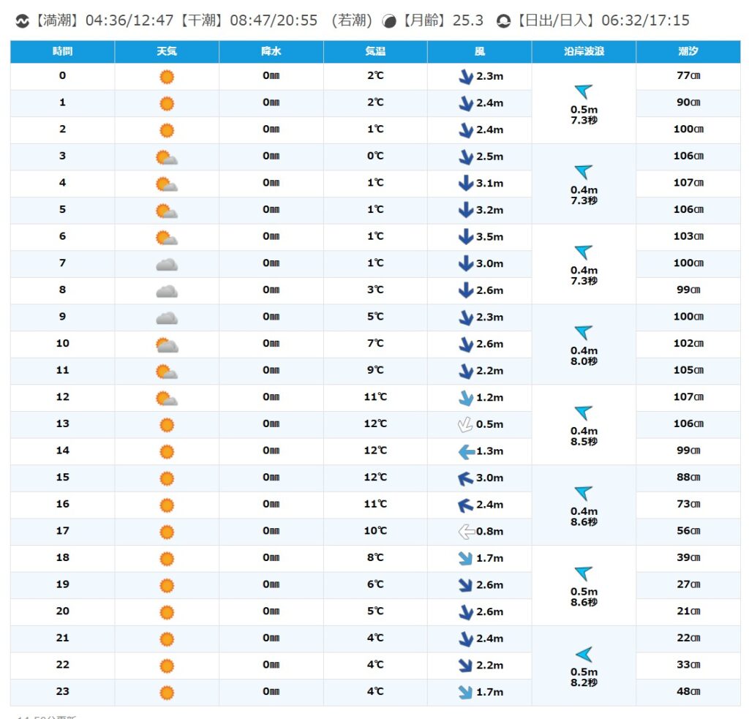
Task: Select the wave direction arrow above 0.4m 8.0秒
Action: click(584, 333)
